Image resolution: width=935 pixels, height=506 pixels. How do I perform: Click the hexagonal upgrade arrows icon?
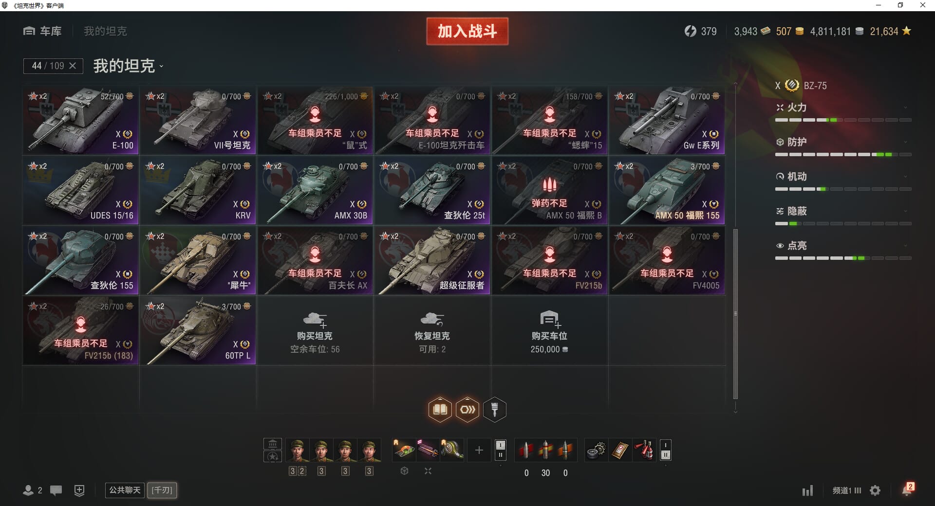467,410
